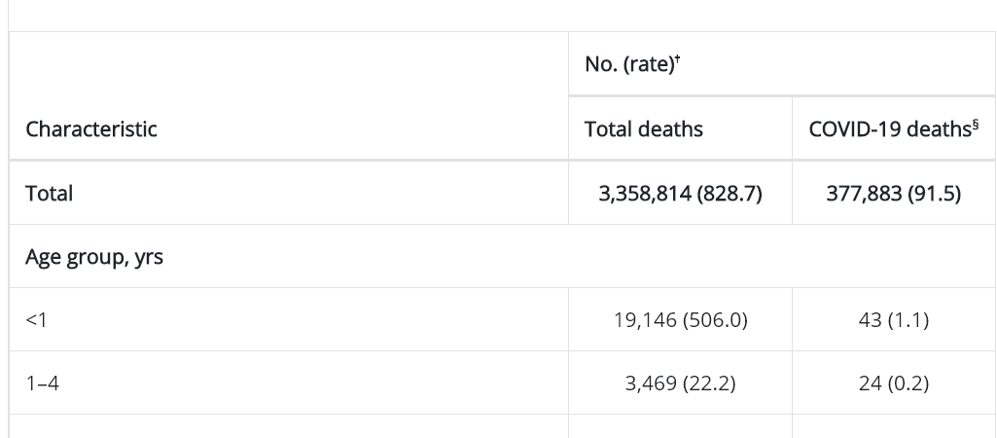Click the 1–4 age group label
The width and height of the screenshot is (997, 438).
(x=42, y=383)
